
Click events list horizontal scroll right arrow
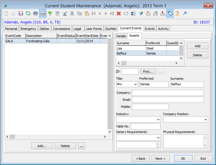105,137
